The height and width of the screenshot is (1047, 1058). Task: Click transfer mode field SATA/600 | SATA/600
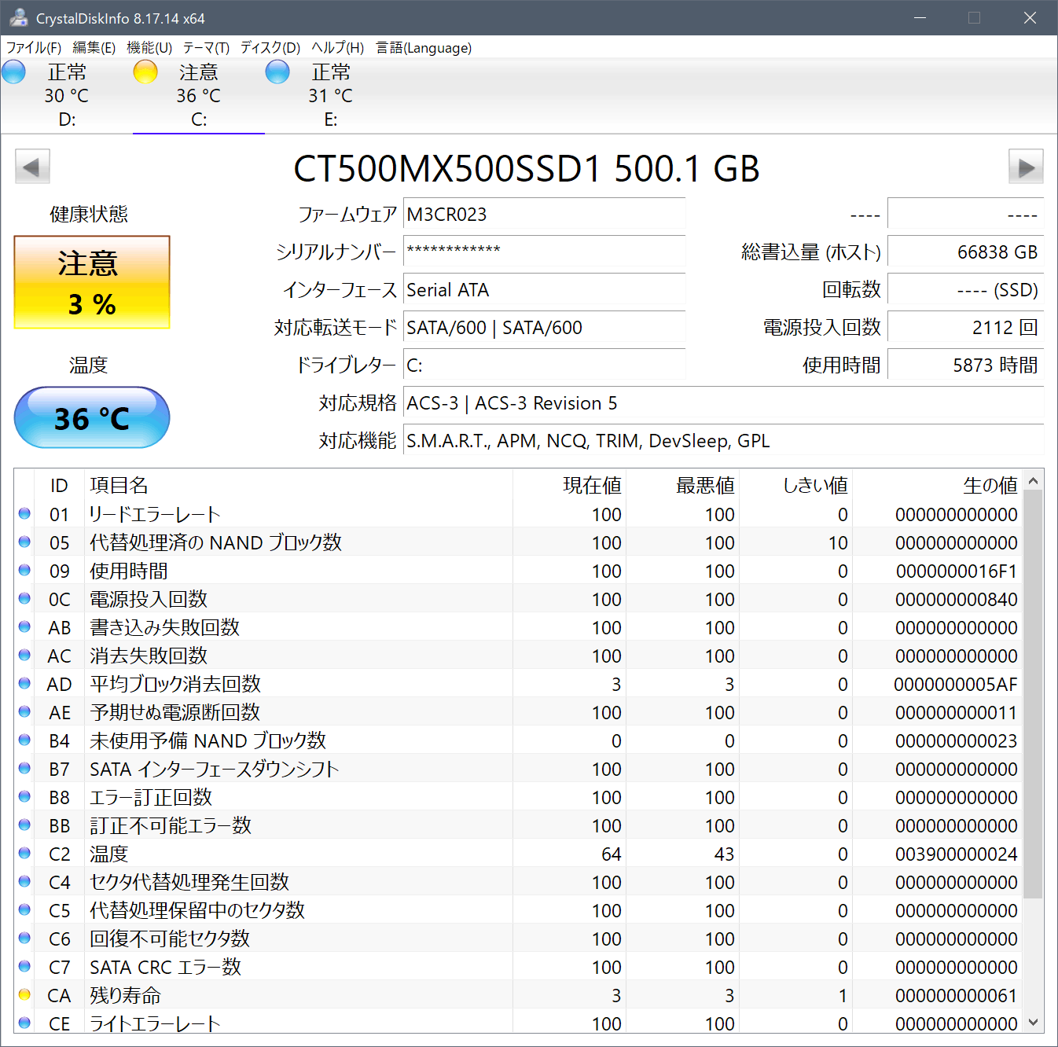(x=544, y=327)
